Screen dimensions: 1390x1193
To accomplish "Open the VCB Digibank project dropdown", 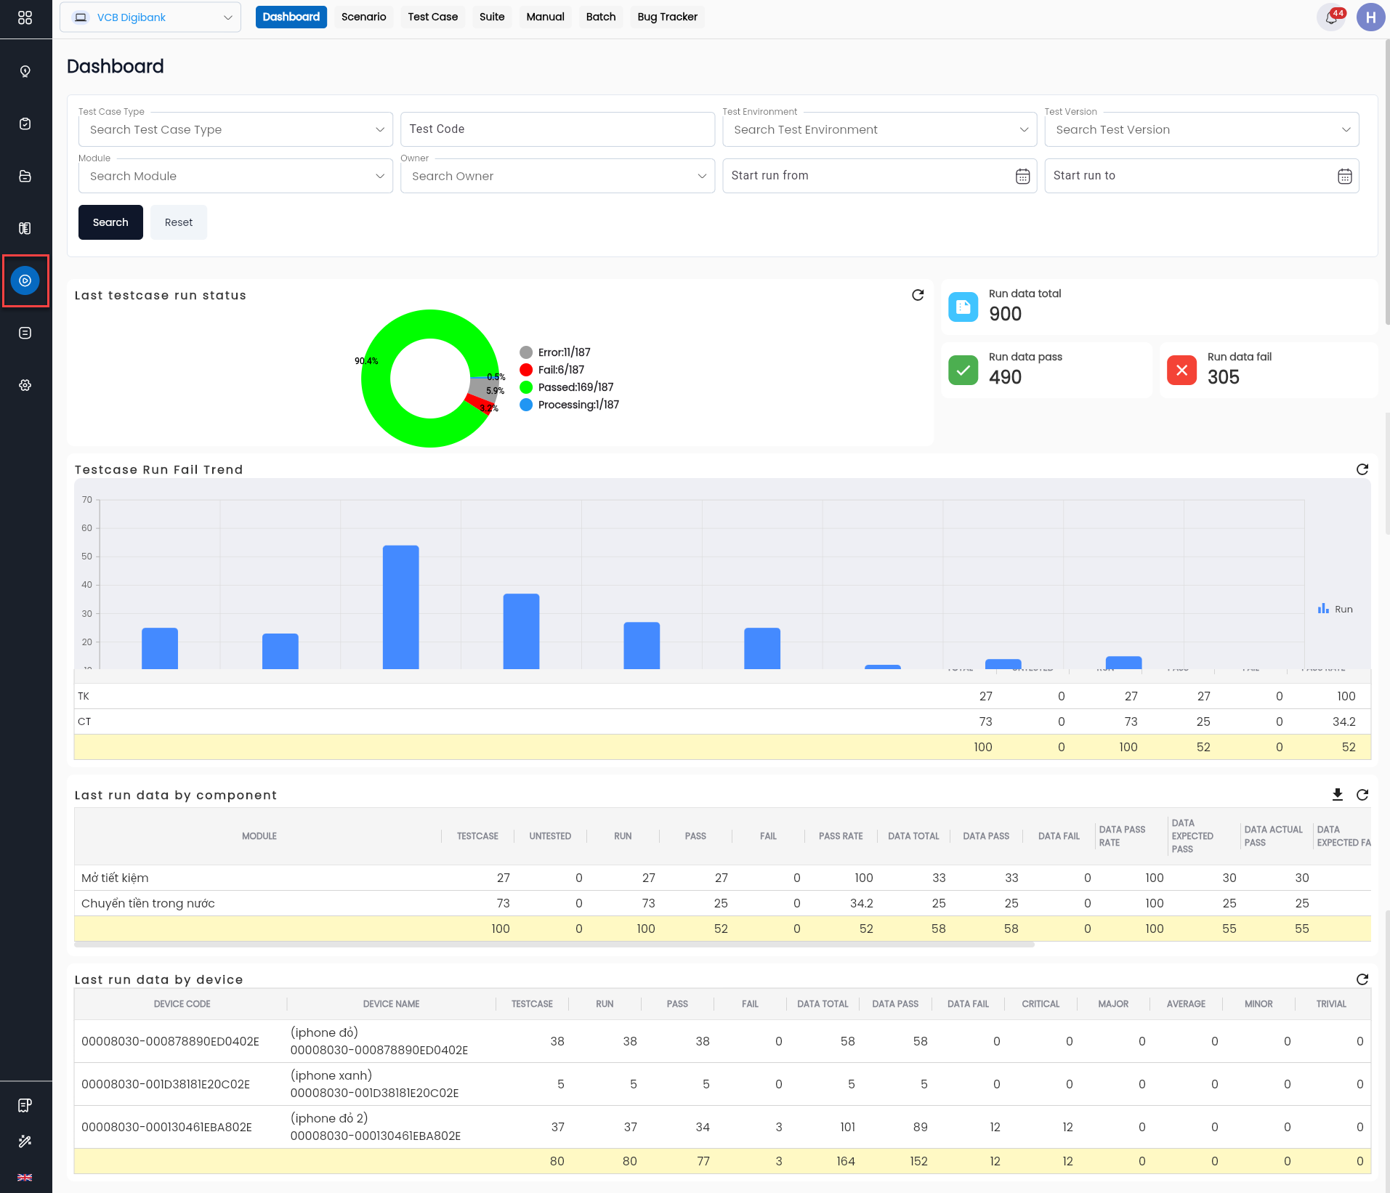I will tap(150, 17).
